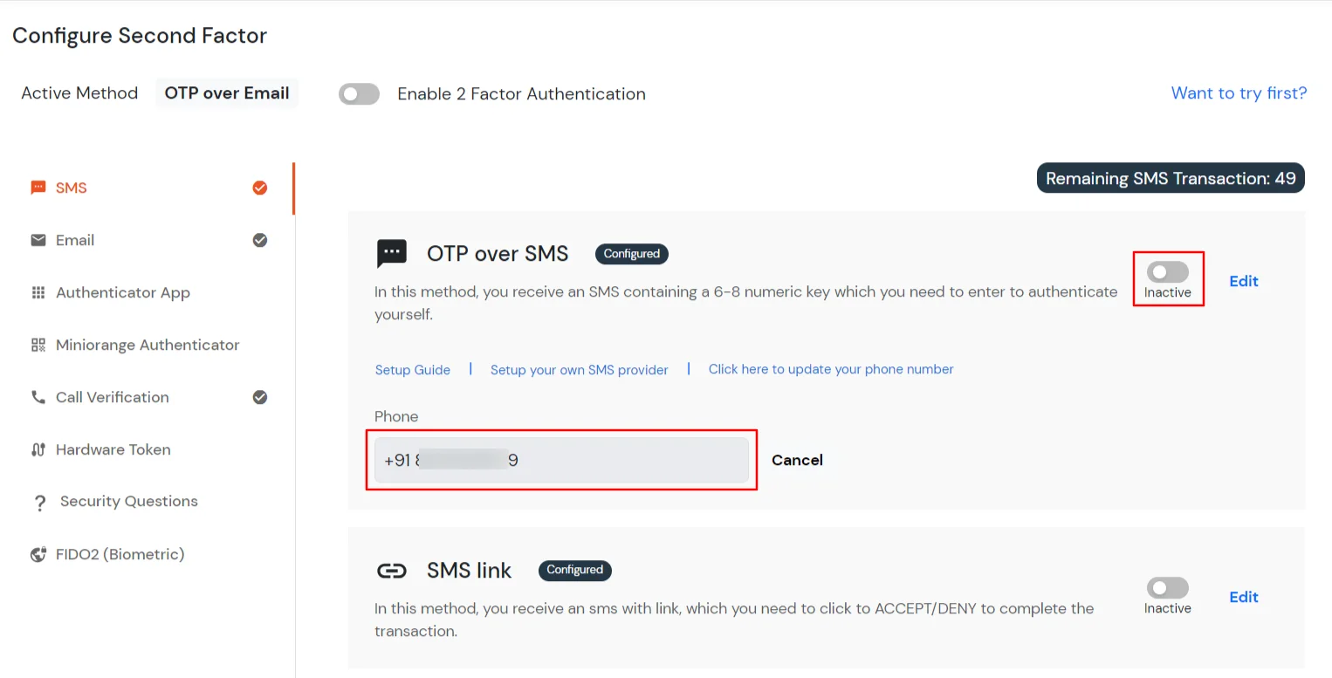Click the SMS link chain icon
The height and width of the screenshot is (678, 1332).
tap(392, 570)
